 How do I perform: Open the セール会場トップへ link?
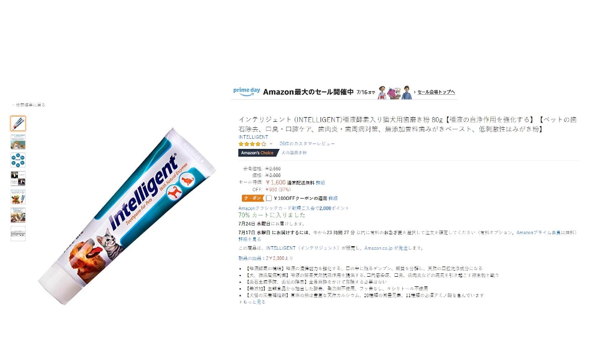coord(436,92)
